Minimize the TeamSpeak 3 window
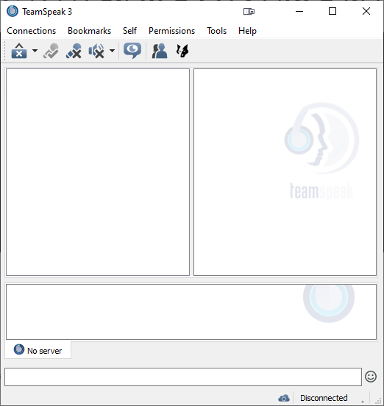The image size is (384, 406). [299, 11]
